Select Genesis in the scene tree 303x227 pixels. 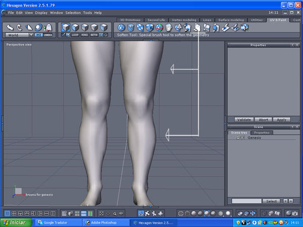(x=256, y=137)
